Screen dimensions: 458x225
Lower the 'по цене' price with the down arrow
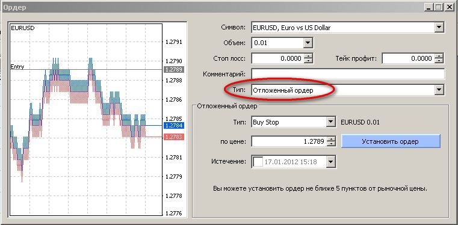[331, 144]
